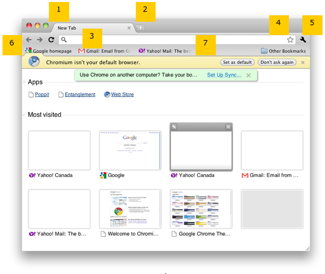Click the Set Up Sync link
Image resolution: width=325 pixels, height=274 pixels.
[x=224, y=75]
